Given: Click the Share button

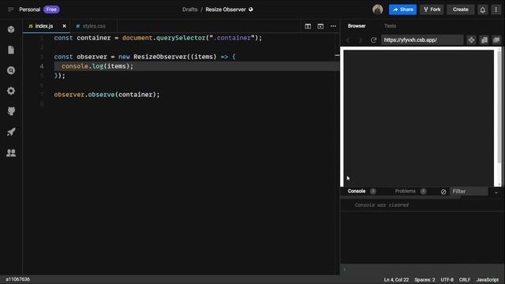Looking at the screenshot, I should pyautogui.click(x=402, y=9).
